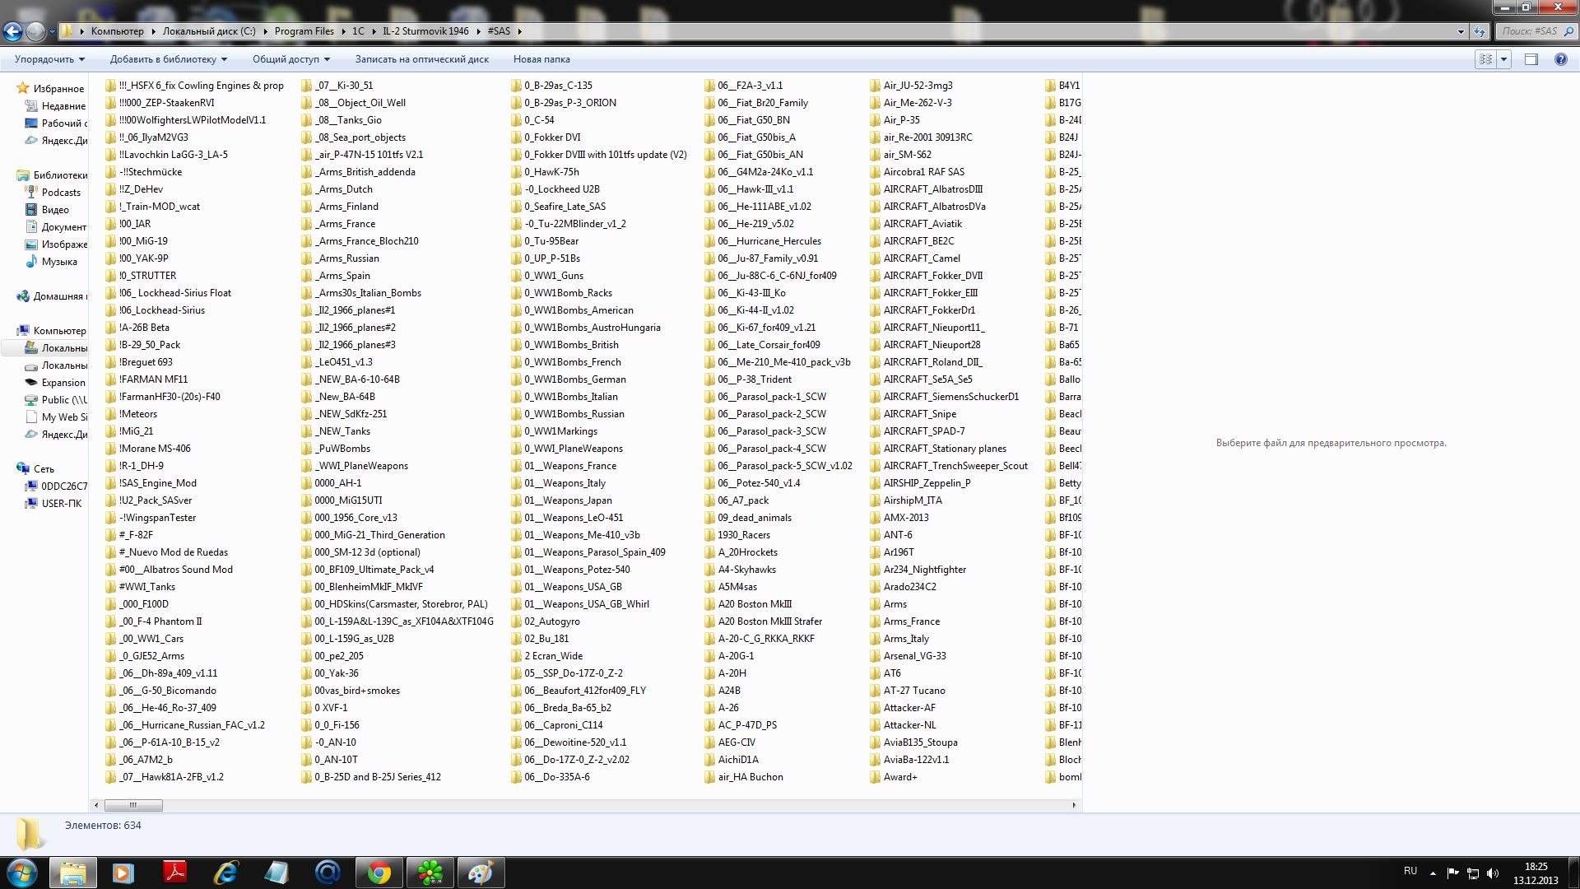The image size is (1580, 889).
Task: Open the Общий доступ menu
Action: click(x=290, y=59)
